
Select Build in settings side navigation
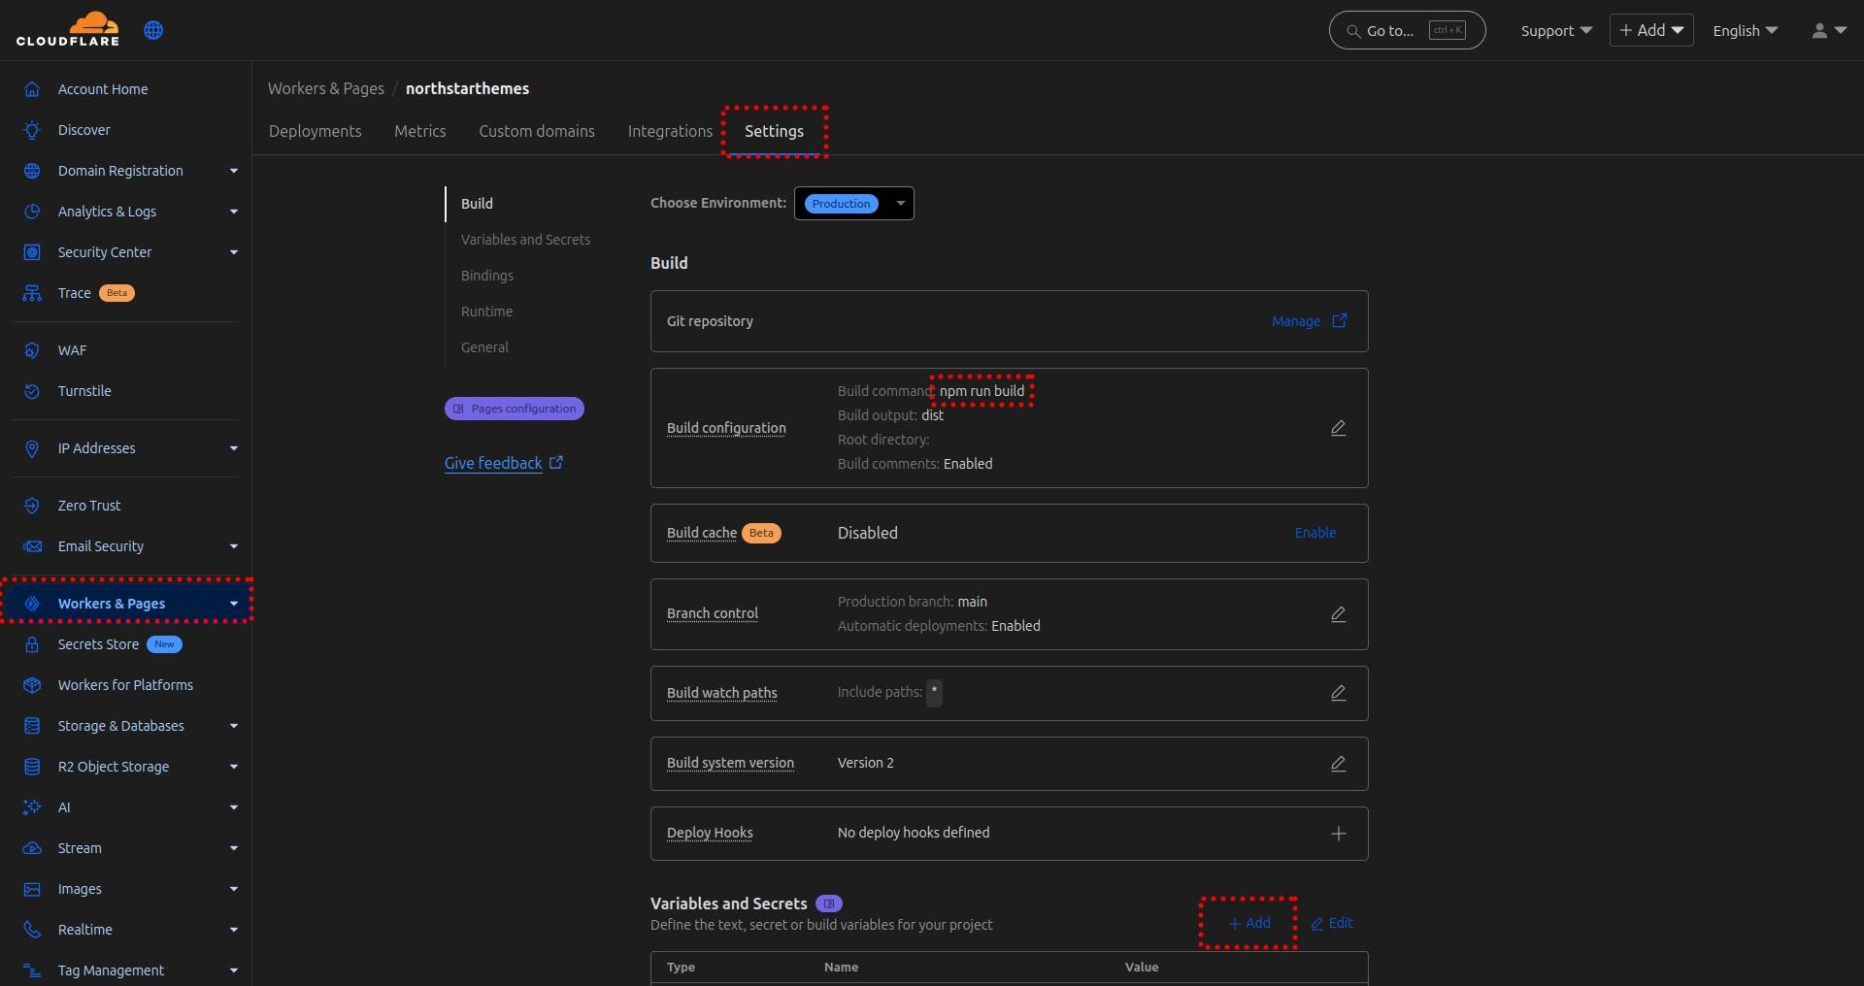point(477,204)
